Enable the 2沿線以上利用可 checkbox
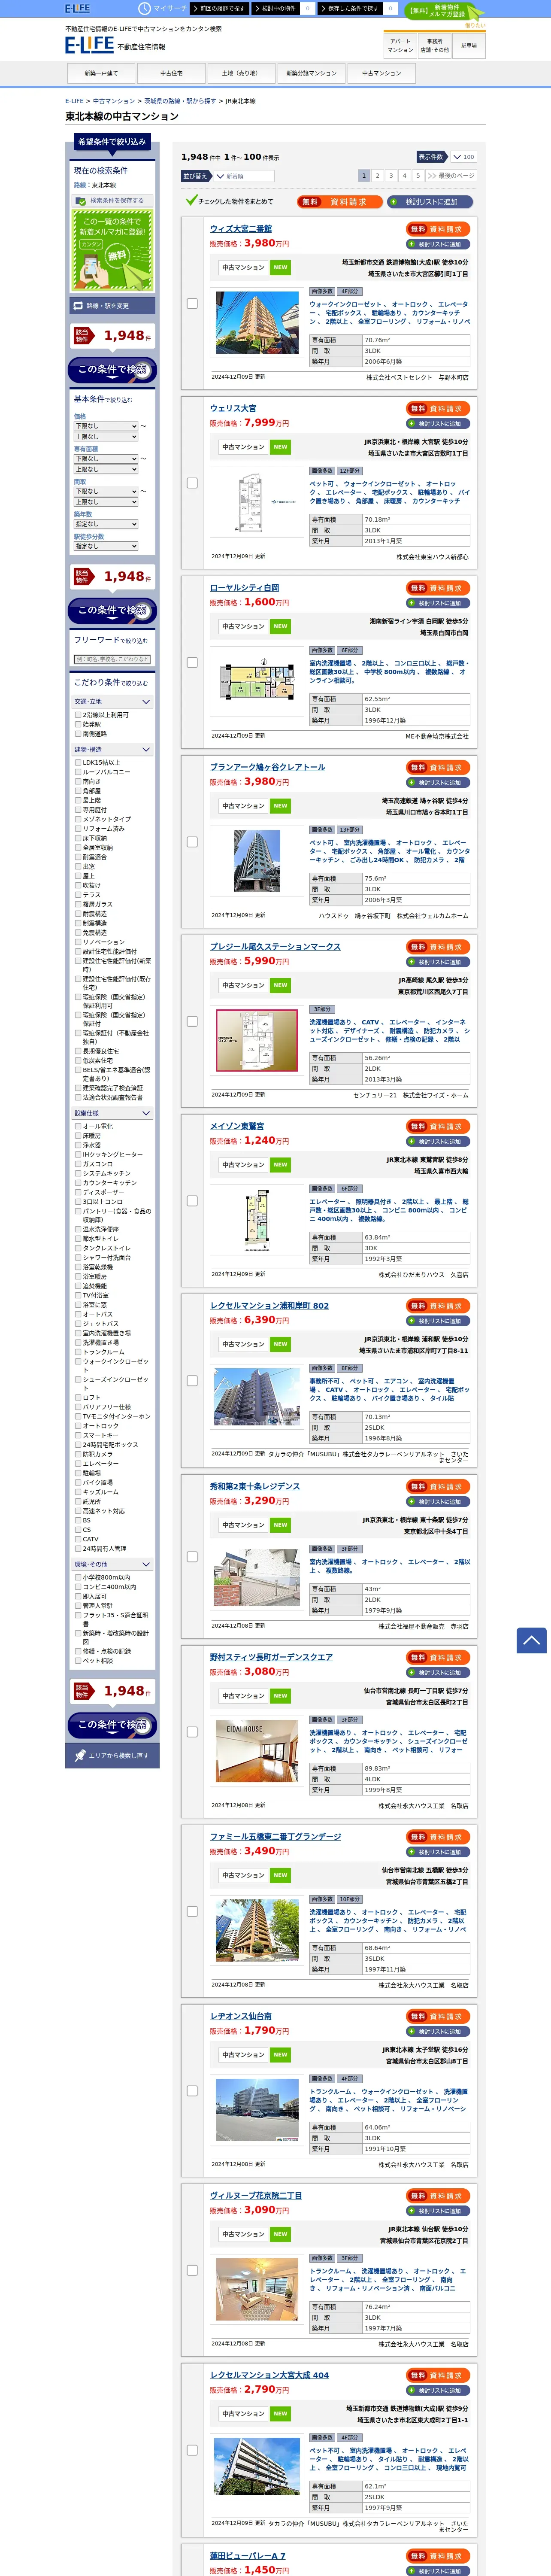Screen dimensions: 551x2576 (x=78, y=715)
